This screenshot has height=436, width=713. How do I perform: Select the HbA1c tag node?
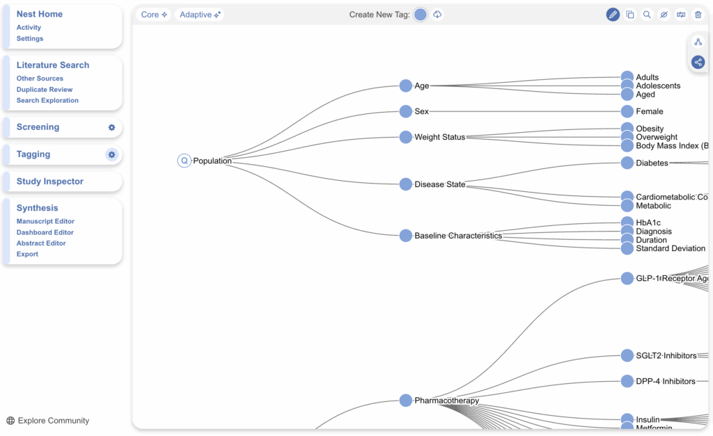[627, 223]
